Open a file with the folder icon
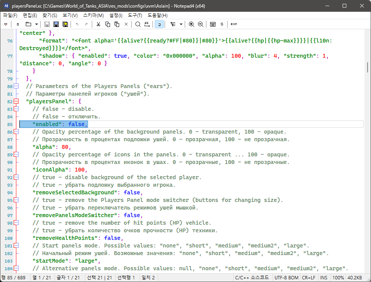Image resolution: width=371 pixels, height=282 pixels. [28, 24]
